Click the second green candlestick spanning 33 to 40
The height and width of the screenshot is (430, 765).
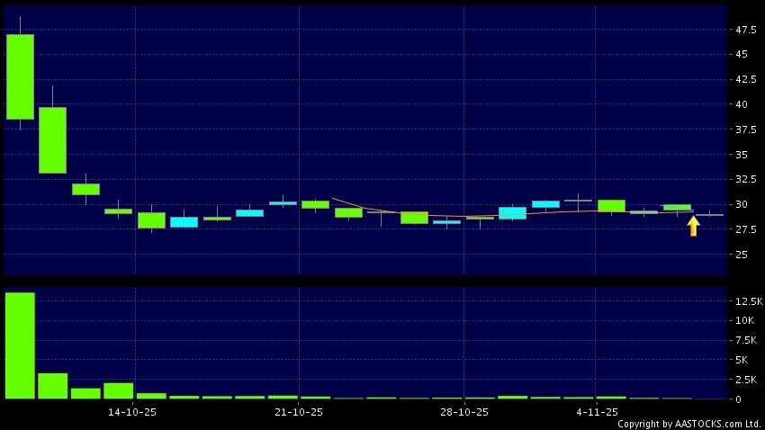point(52,139)
